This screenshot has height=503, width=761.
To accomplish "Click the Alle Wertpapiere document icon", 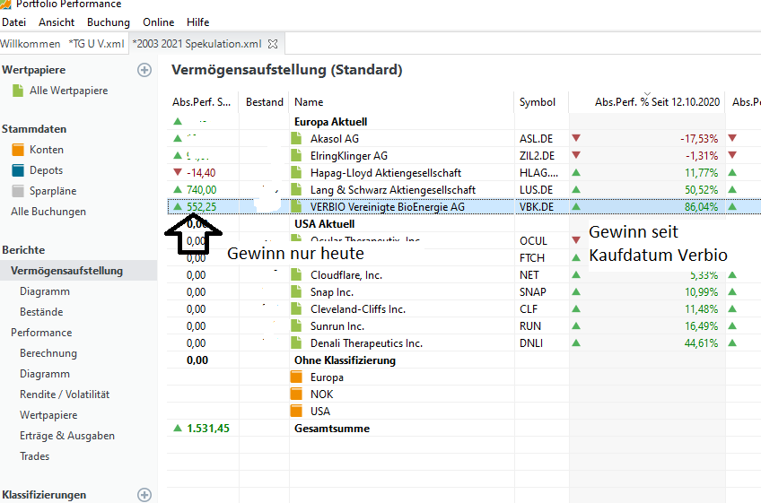I will (18, 91).
